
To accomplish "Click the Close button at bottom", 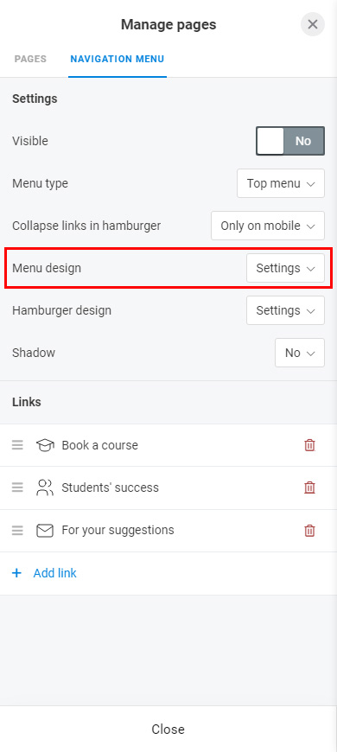I will (x=168, y=729).
